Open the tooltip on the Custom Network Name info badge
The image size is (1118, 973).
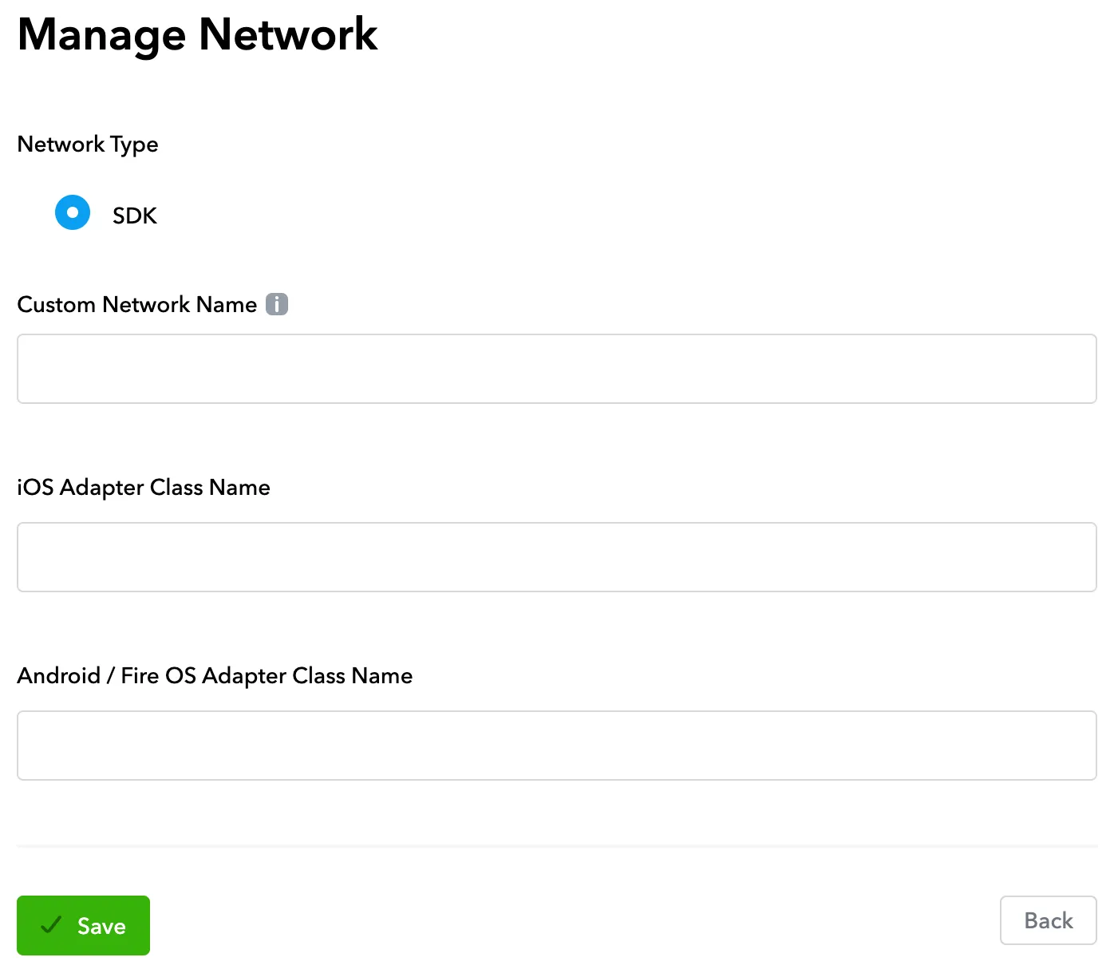[x=276, y=304]
